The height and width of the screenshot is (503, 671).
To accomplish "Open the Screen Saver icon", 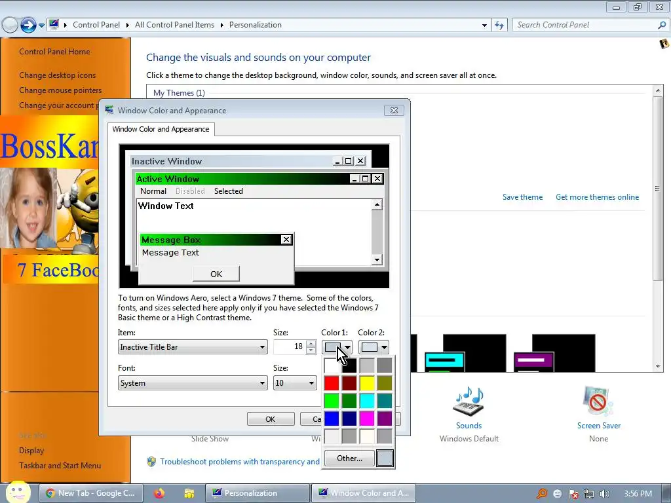I will pyautogui.click(x=598, y=401).
